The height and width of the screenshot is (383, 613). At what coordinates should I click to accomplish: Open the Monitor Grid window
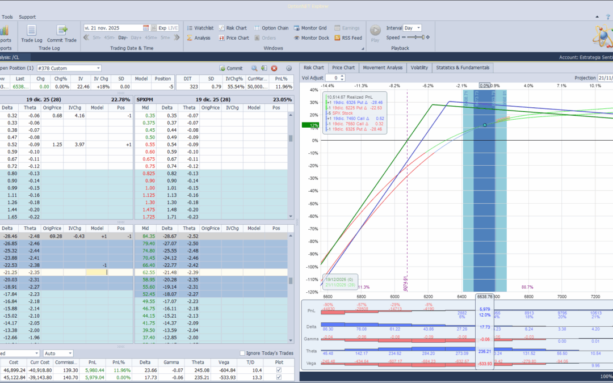pos(310,28)
